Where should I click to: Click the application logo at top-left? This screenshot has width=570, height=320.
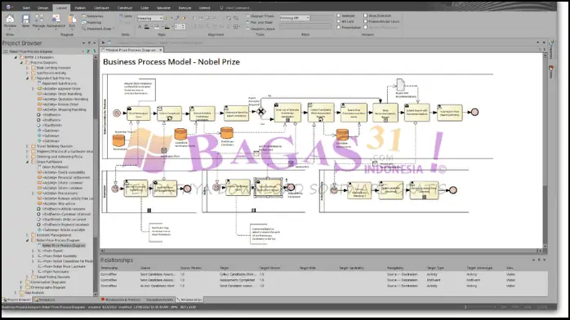point(9,7)
